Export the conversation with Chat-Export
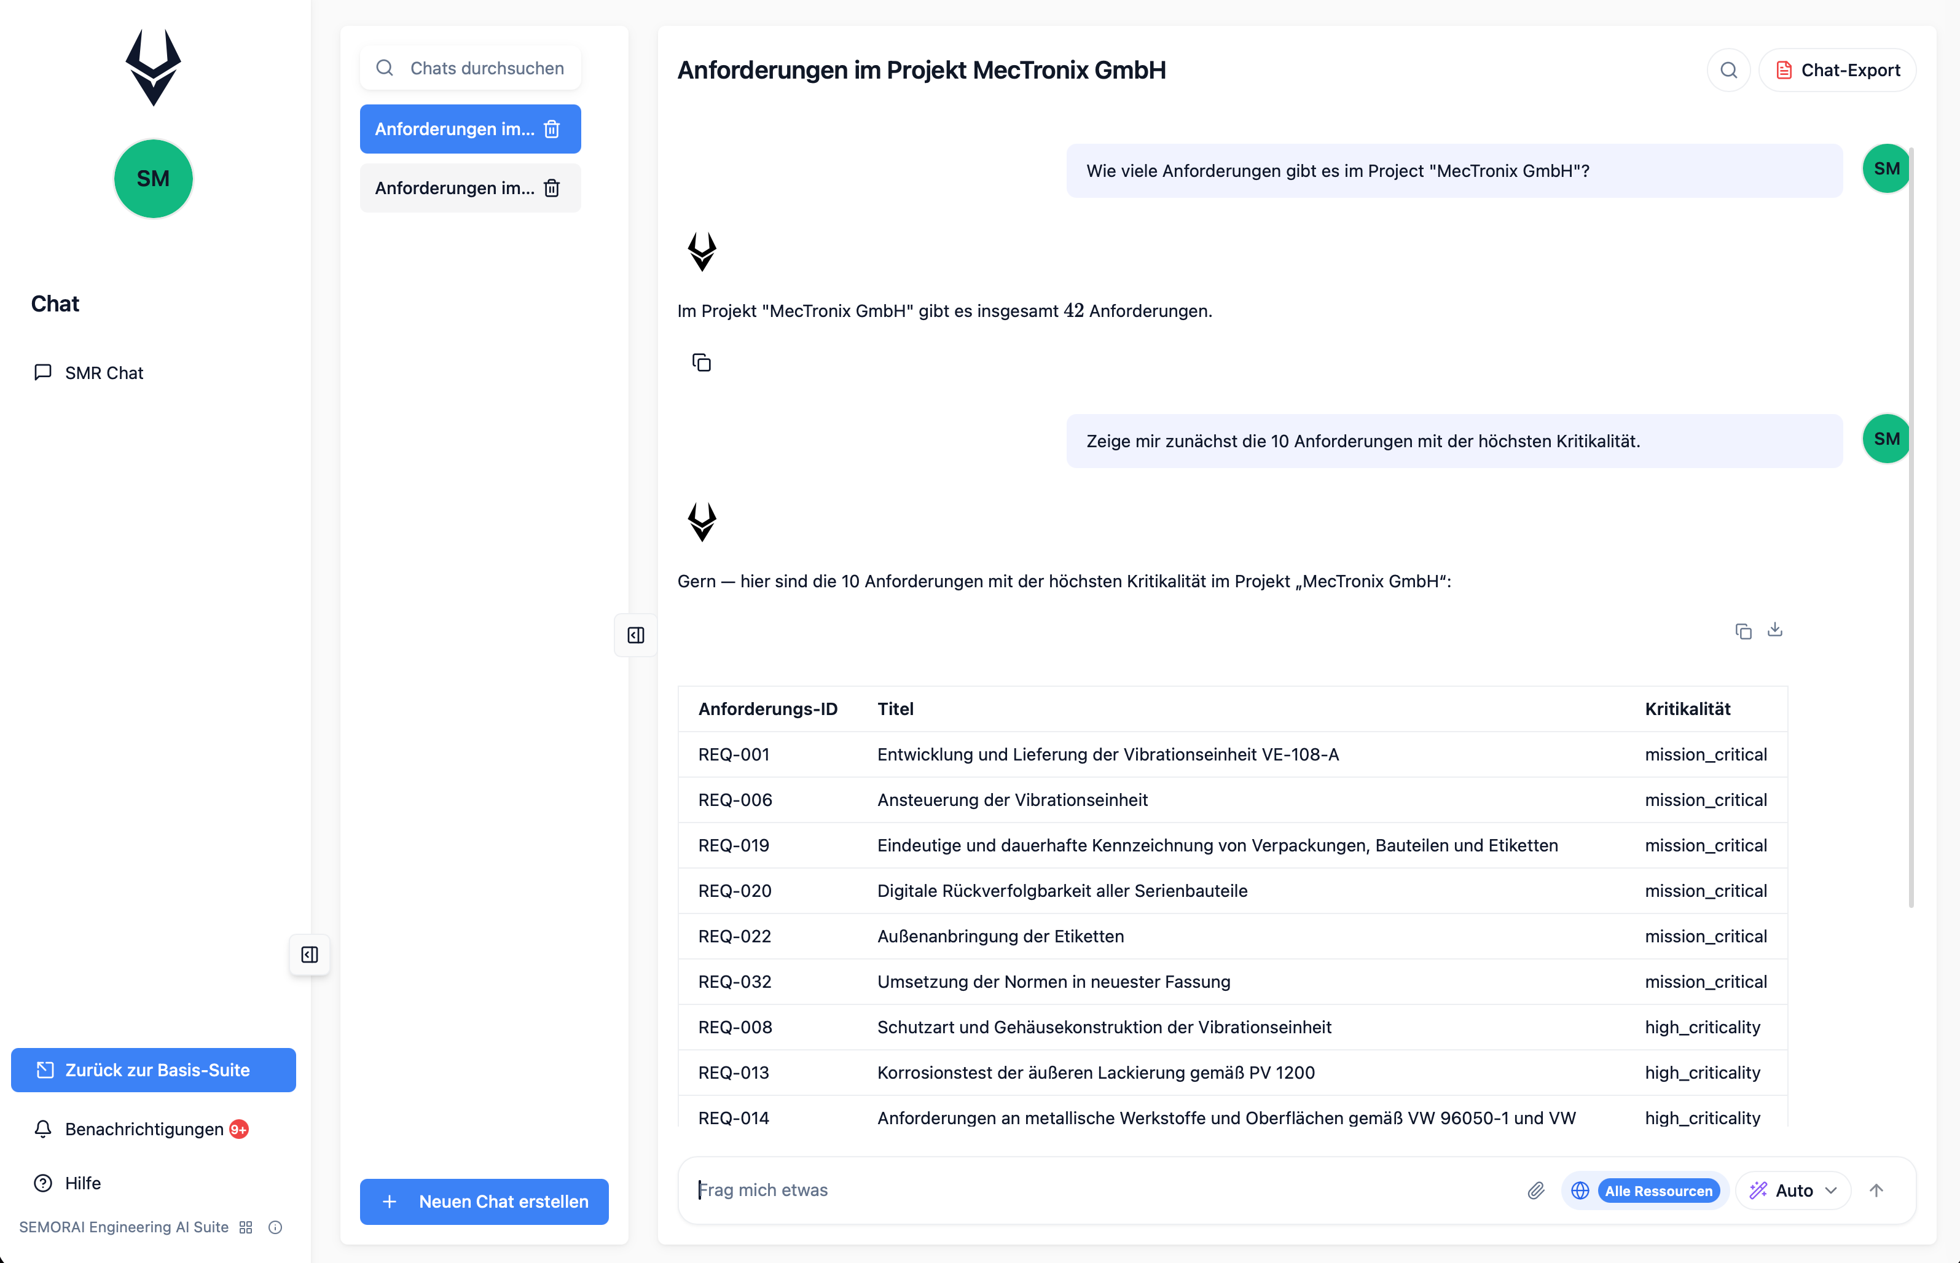Screen dimensions: 1960x1263 coord(1838,71)
